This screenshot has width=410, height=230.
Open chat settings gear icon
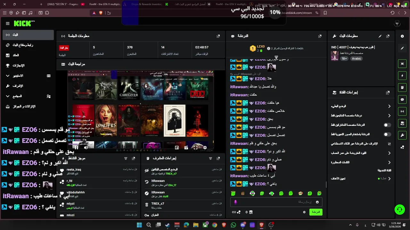pos(304,212)
